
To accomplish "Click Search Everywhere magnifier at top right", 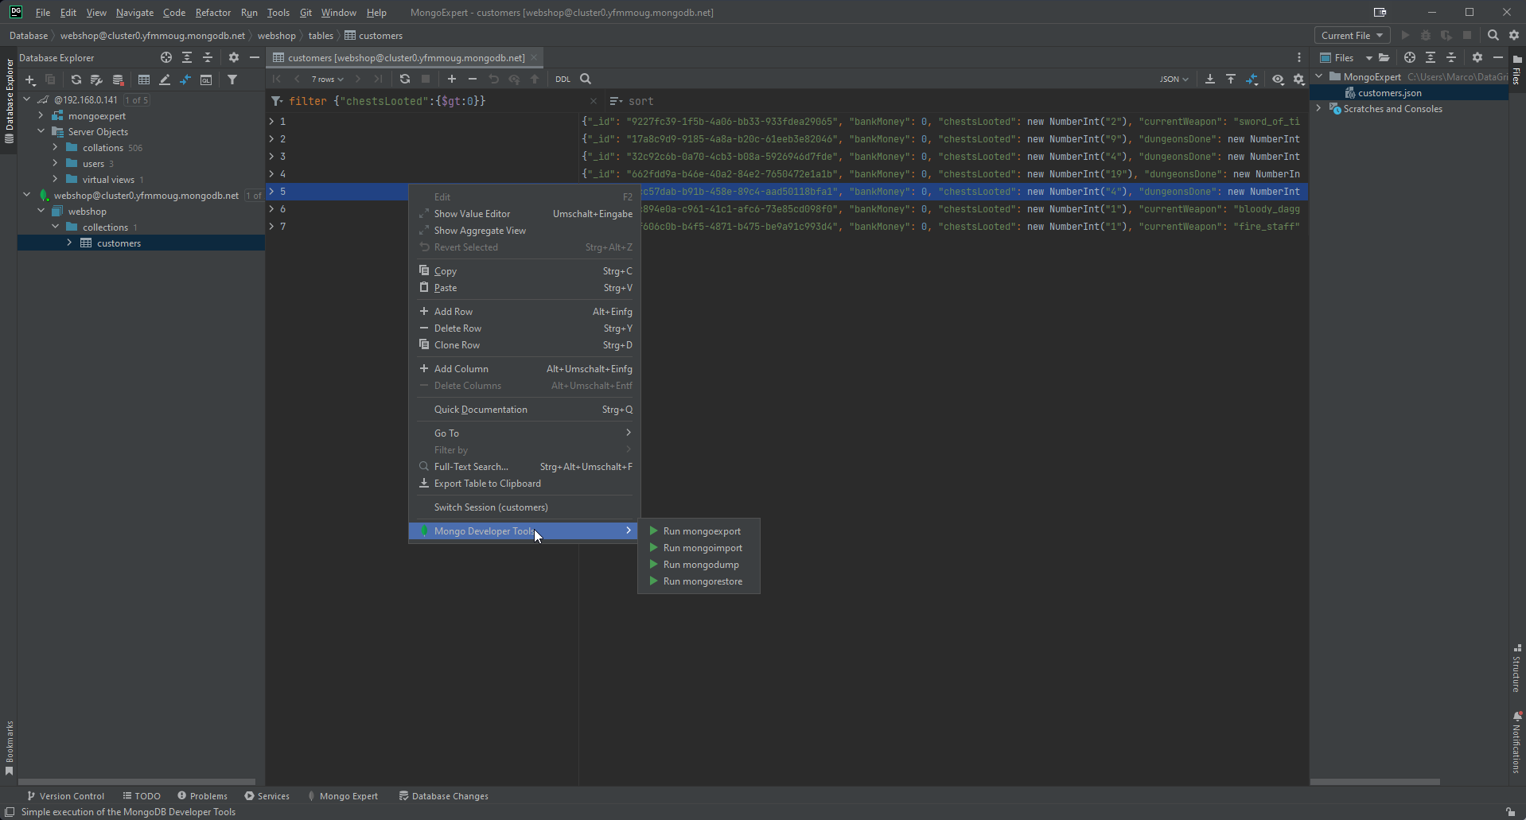I will click(x=1493, y=35).
